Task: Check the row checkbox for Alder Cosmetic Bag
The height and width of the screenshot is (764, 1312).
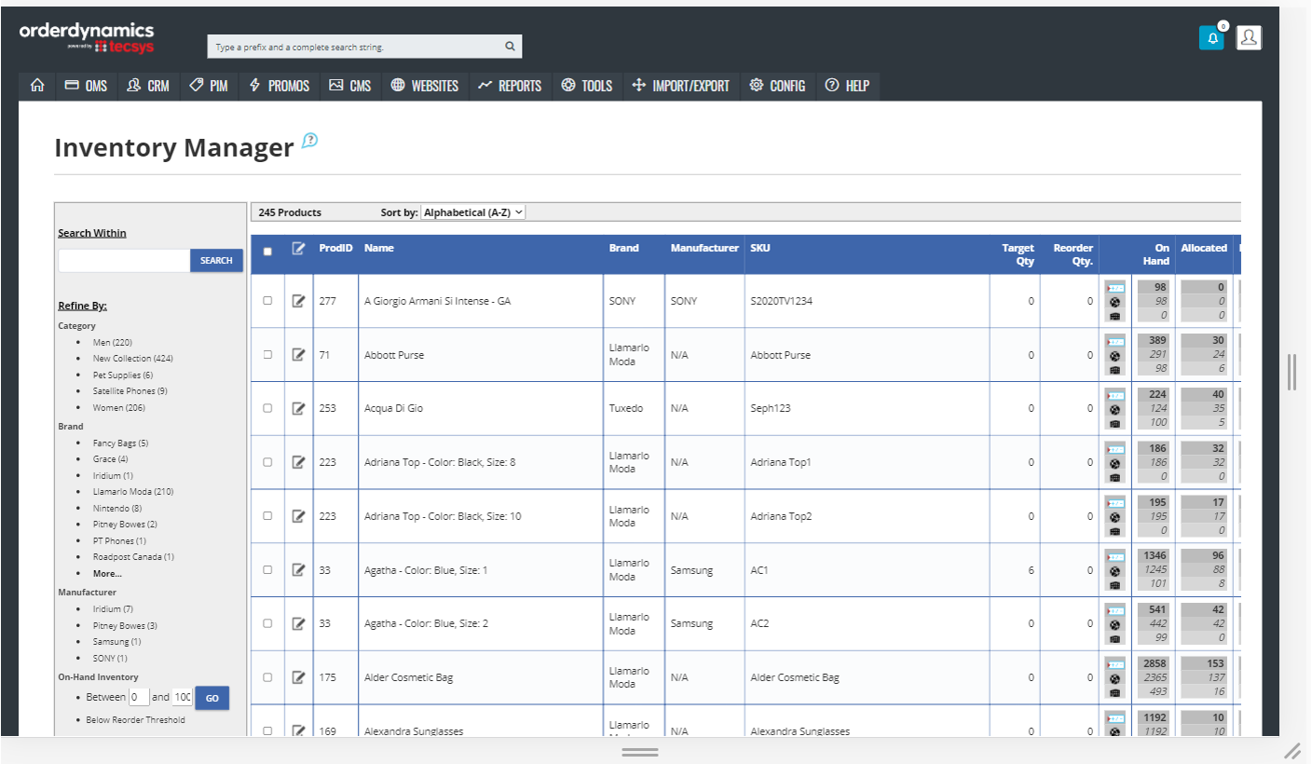Action: [267, 676]
